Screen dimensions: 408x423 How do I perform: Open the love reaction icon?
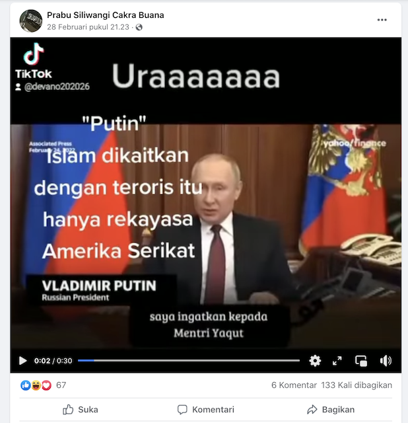tap(46, 385)
